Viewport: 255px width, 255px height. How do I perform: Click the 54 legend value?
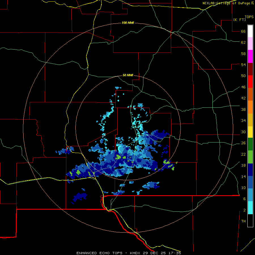243,65
